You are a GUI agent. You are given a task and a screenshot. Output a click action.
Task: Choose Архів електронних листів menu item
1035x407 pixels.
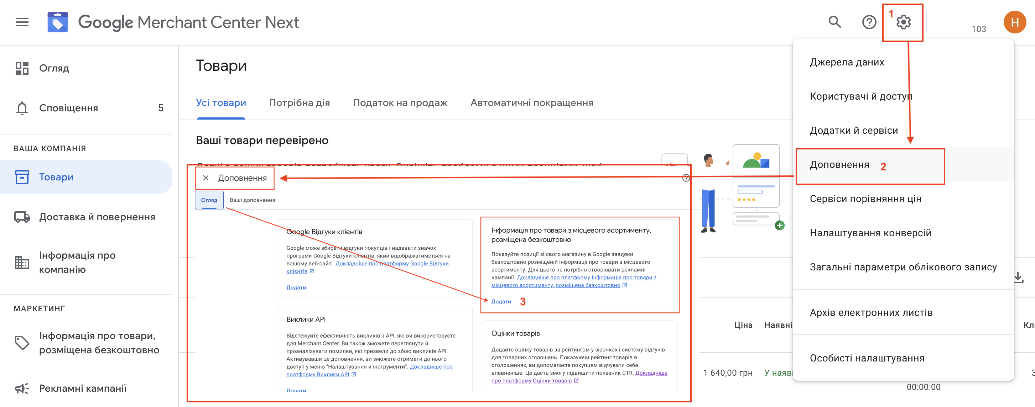tap(904, 312)
